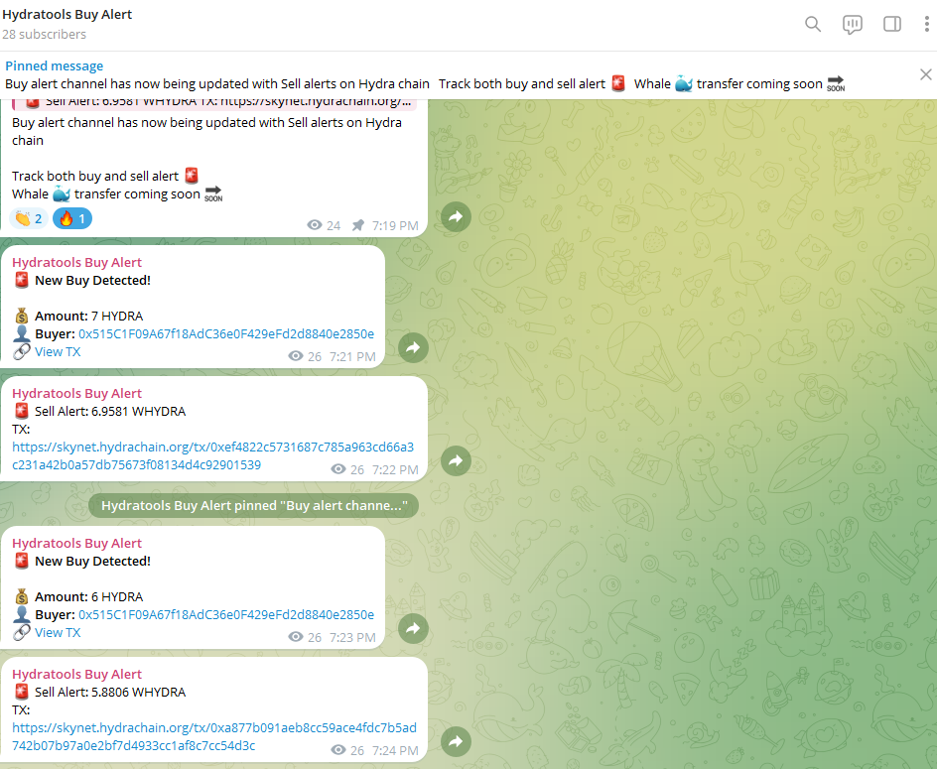Image resolution: width=937 pixels, height=769 pixels.
Task: Forward the 7 HYDRA New Buy message
Action: point(413,347)
